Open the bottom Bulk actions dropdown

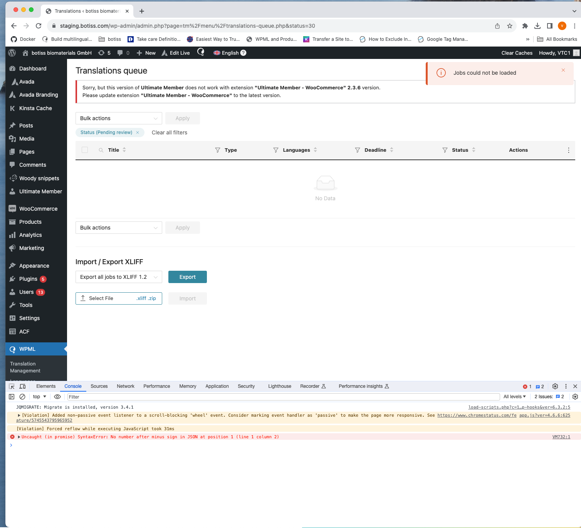[x=119, y=228]
